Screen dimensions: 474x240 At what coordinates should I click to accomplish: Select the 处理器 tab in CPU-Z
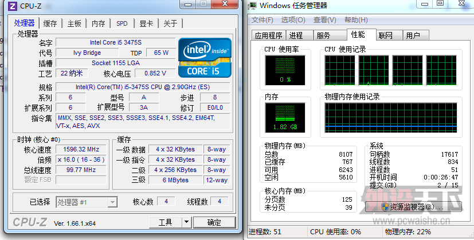(x=25, y=23)
